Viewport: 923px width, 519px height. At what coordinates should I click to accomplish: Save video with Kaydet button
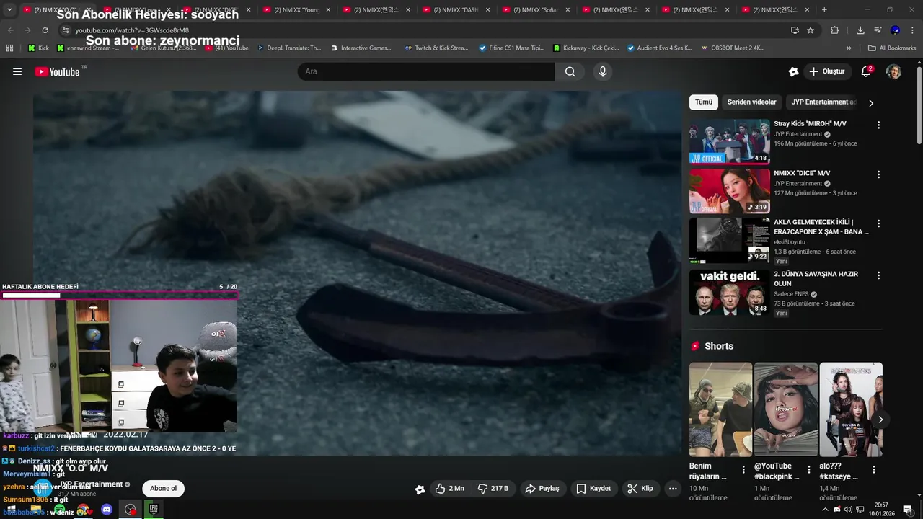(593, 489)
